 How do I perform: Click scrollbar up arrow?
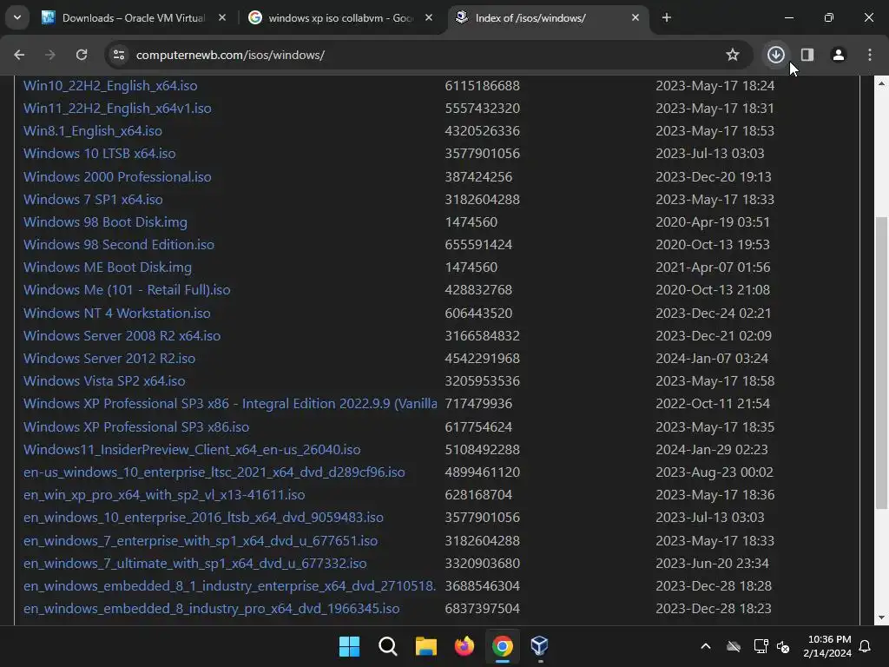[x=881, y=83]
